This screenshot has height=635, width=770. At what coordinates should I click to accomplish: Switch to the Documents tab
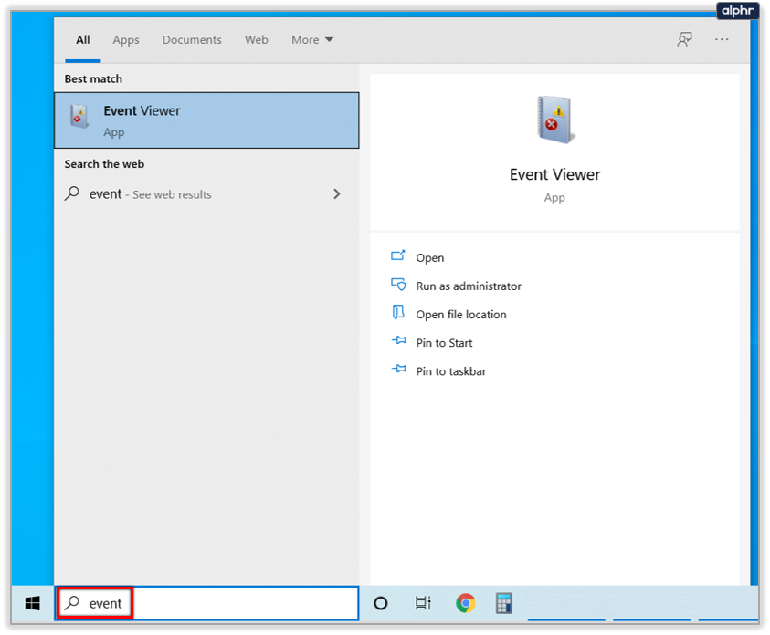click(192, 40)
